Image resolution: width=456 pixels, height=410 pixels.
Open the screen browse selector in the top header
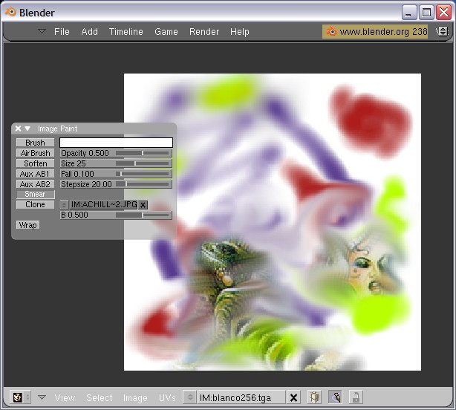(443, 31)
